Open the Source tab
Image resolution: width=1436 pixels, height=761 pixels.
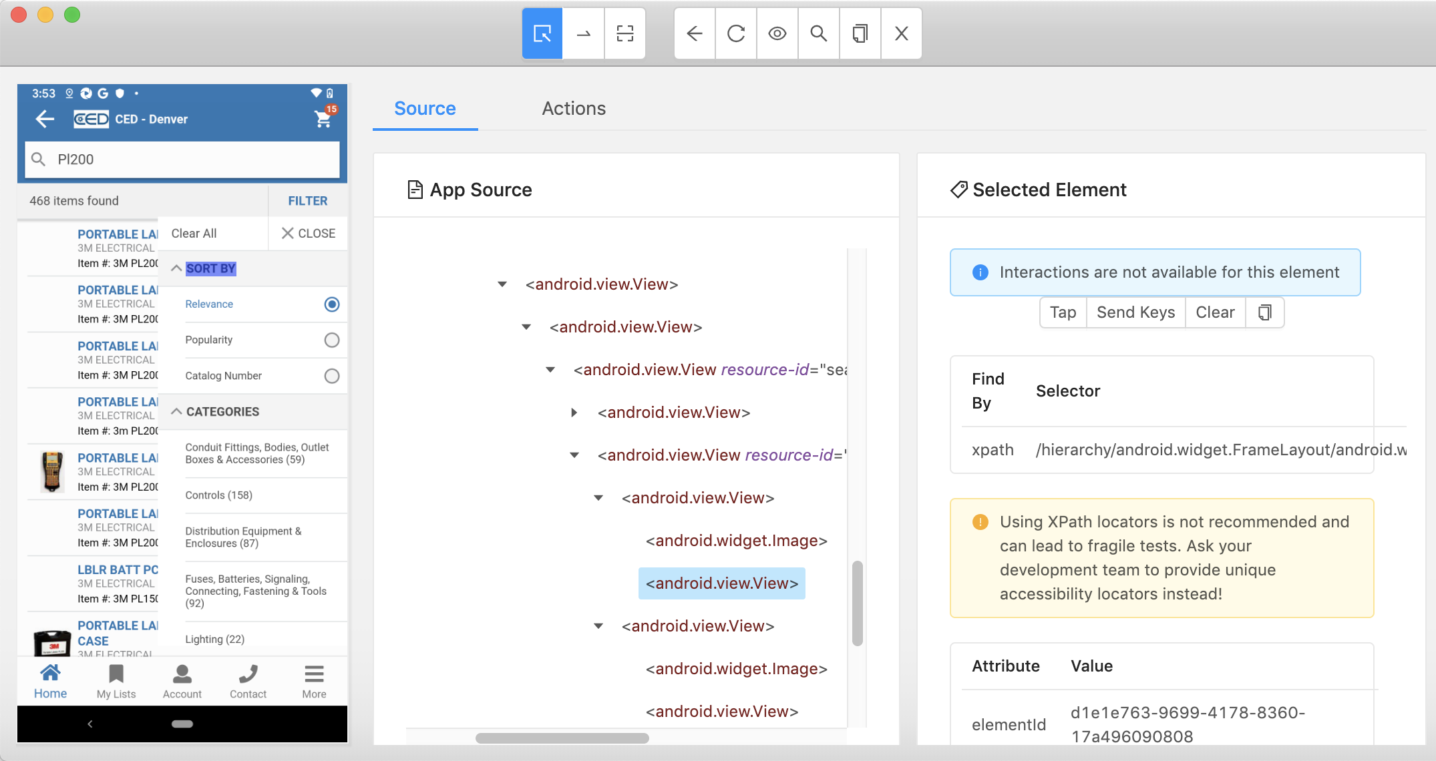pos(425,108)
